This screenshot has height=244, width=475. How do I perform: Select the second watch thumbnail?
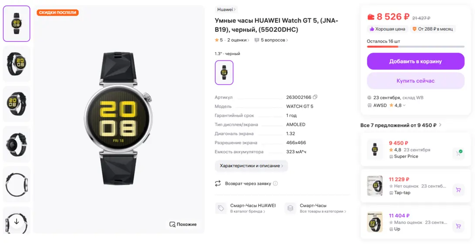(x=17, y=64)
